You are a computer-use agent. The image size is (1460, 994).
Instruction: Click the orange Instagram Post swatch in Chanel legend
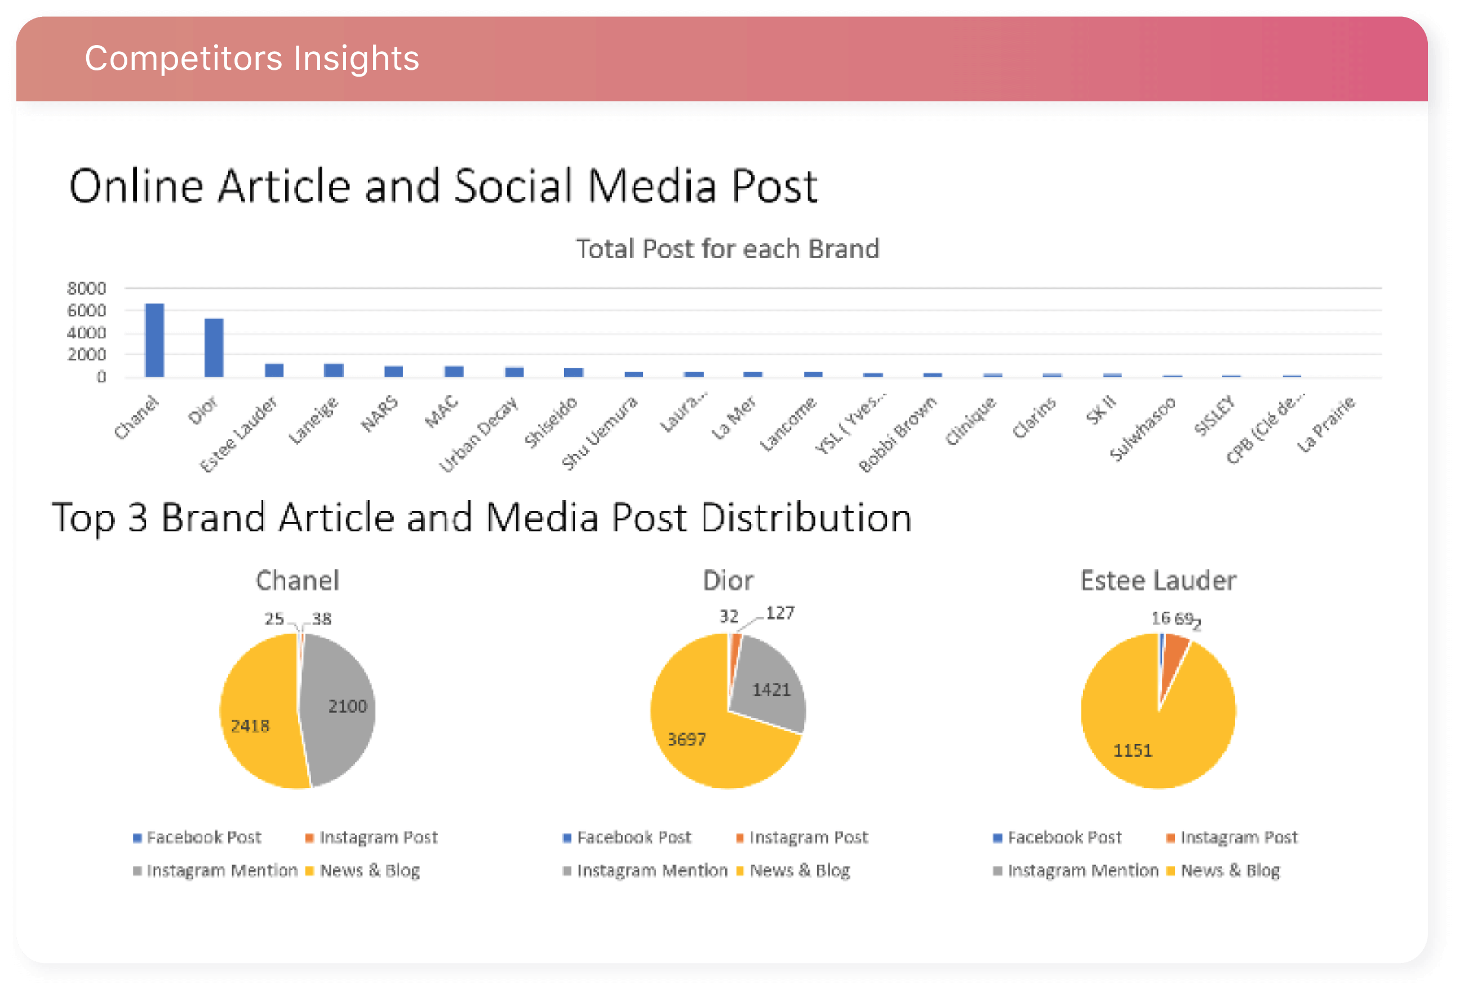pos(309,837)
